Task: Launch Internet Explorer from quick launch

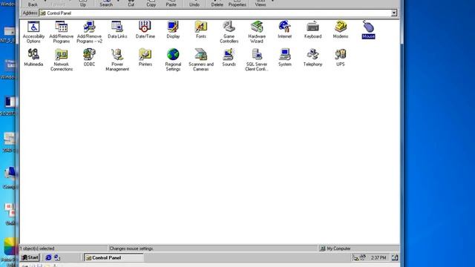Action: (48, 257)
